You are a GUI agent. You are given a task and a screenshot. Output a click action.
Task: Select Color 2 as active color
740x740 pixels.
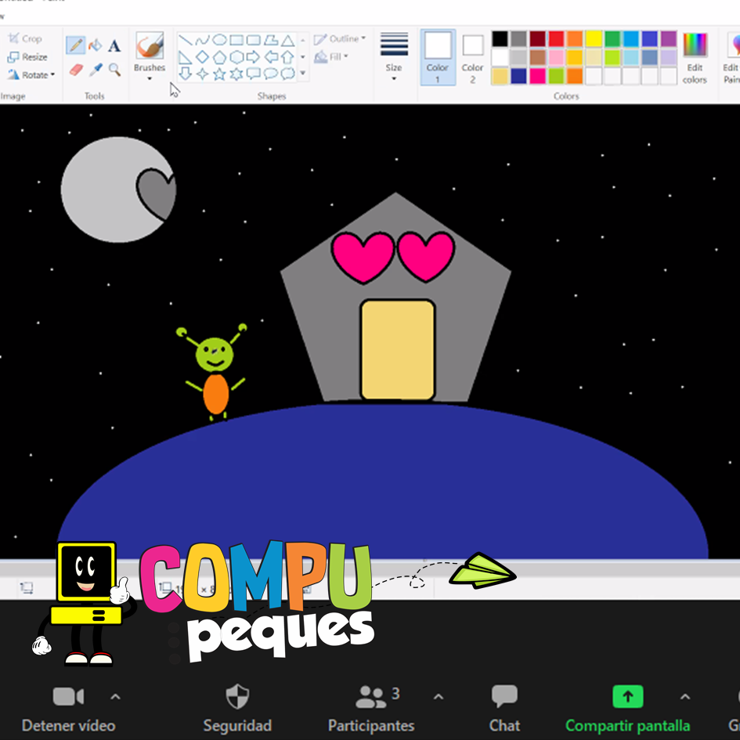tap(472, 56)
